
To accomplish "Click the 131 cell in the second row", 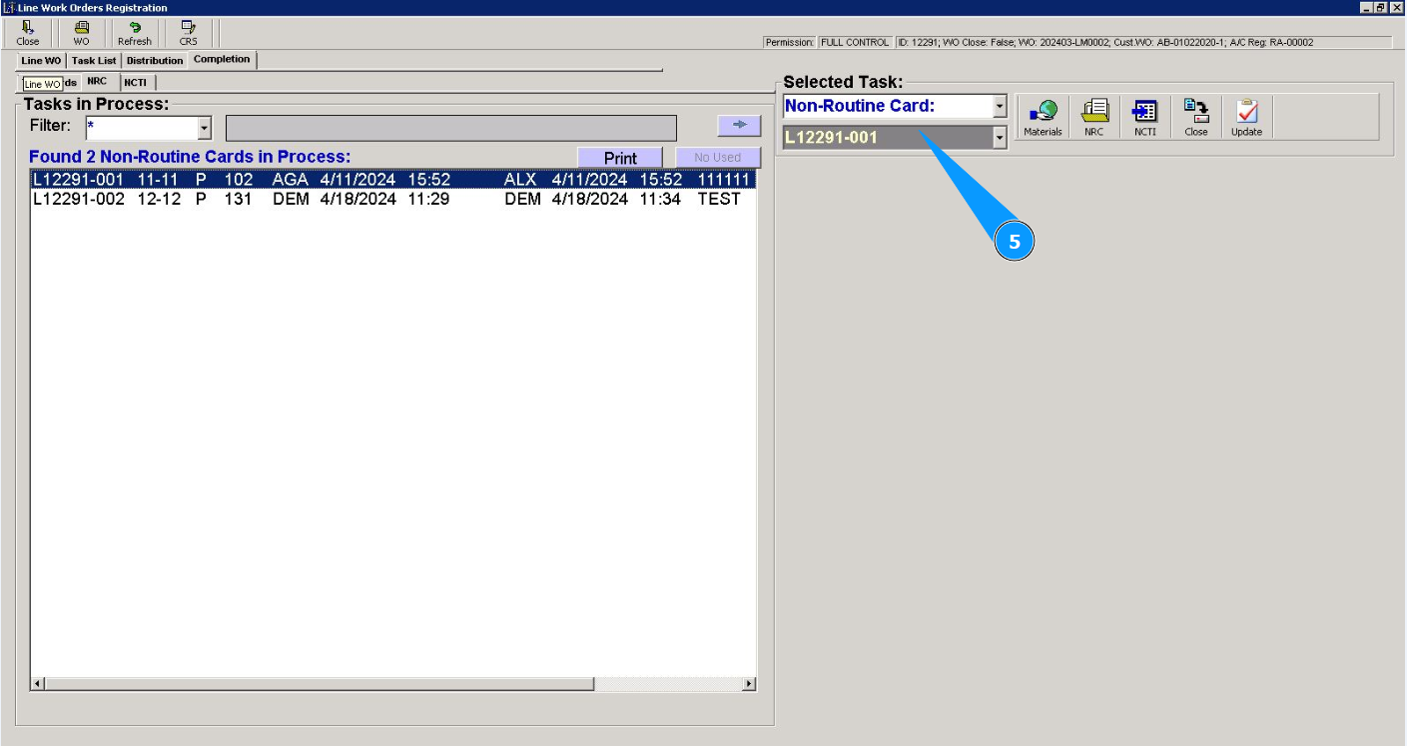I will pyautogui.click(x=239, y=199).
